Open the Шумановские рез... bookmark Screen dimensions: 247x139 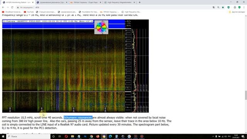[x=67, y=12]
